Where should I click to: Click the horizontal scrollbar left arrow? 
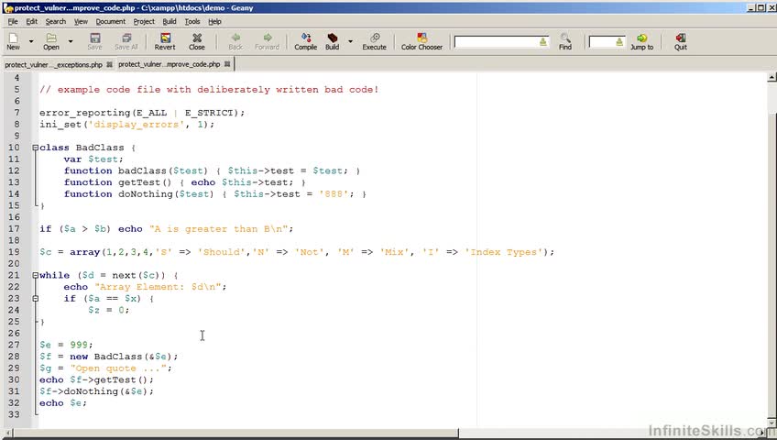coord(8,433)
